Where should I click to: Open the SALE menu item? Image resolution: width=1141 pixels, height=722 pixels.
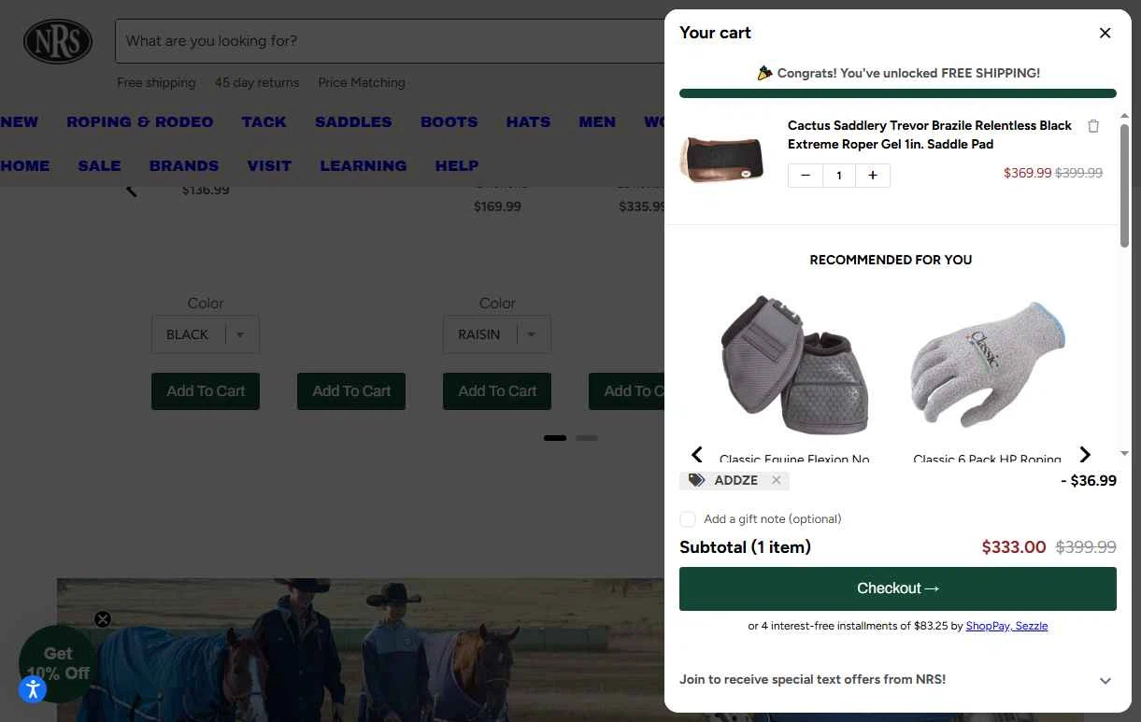point(100,166)
